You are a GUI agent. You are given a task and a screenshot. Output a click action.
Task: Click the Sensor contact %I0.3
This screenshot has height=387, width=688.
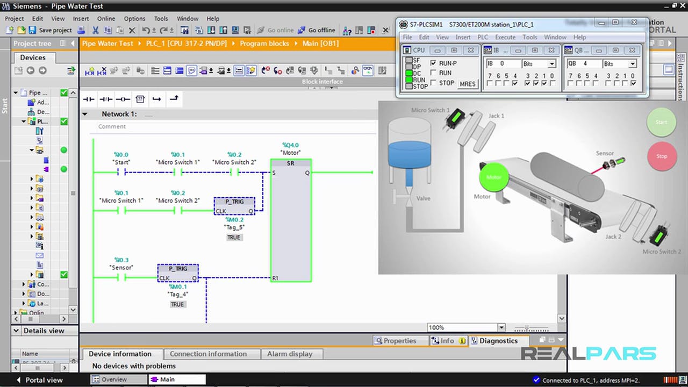point(121,277)
